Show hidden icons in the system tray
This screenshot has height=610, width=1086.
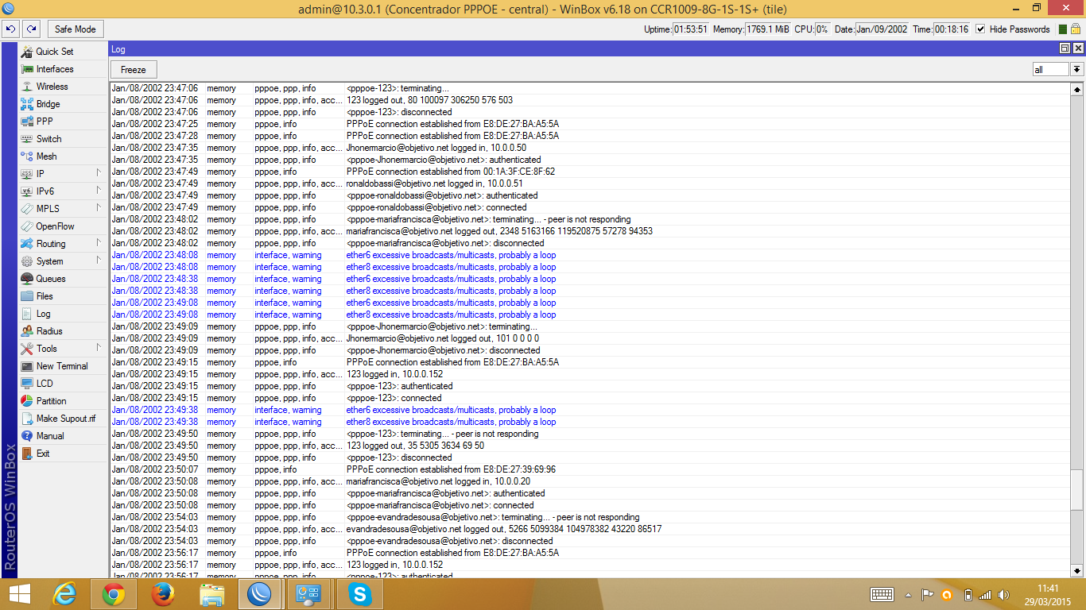coord(908,595)
